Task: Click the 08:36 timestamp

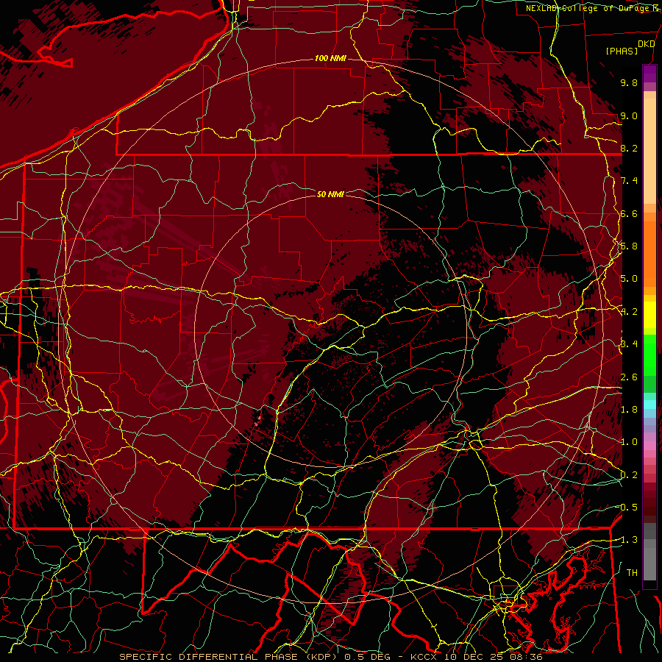Action: pyautogui.click(x=526, y=657)
